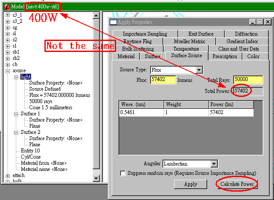Select the Cyl/Cone tree entry
The height and width of the screenshot is (200, 274).
[31, 157]
